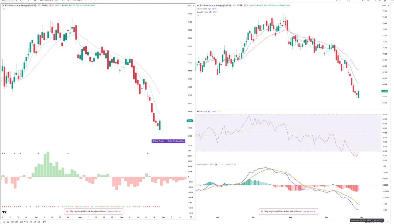Collapse the right chart's indicator legend
The height and width of the screenshot is (224, 394).
[x=199, y=15]
